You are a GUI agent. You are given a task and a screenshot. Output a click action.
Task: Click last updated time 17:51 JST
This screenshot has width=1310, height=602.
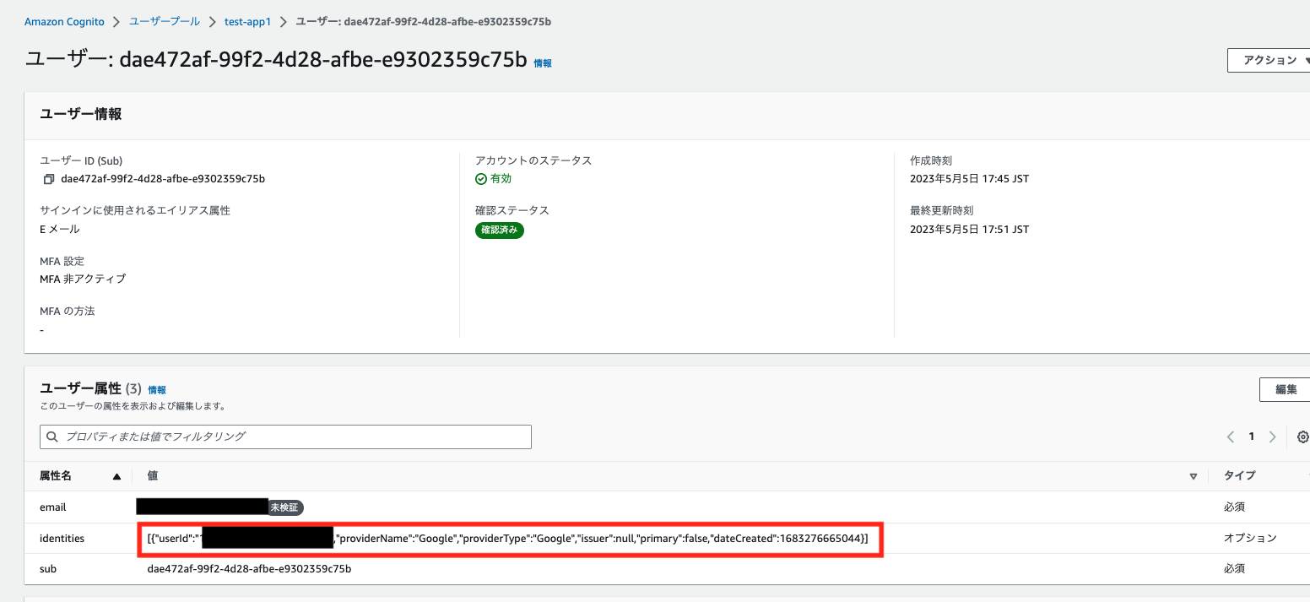tap(969, 230)
